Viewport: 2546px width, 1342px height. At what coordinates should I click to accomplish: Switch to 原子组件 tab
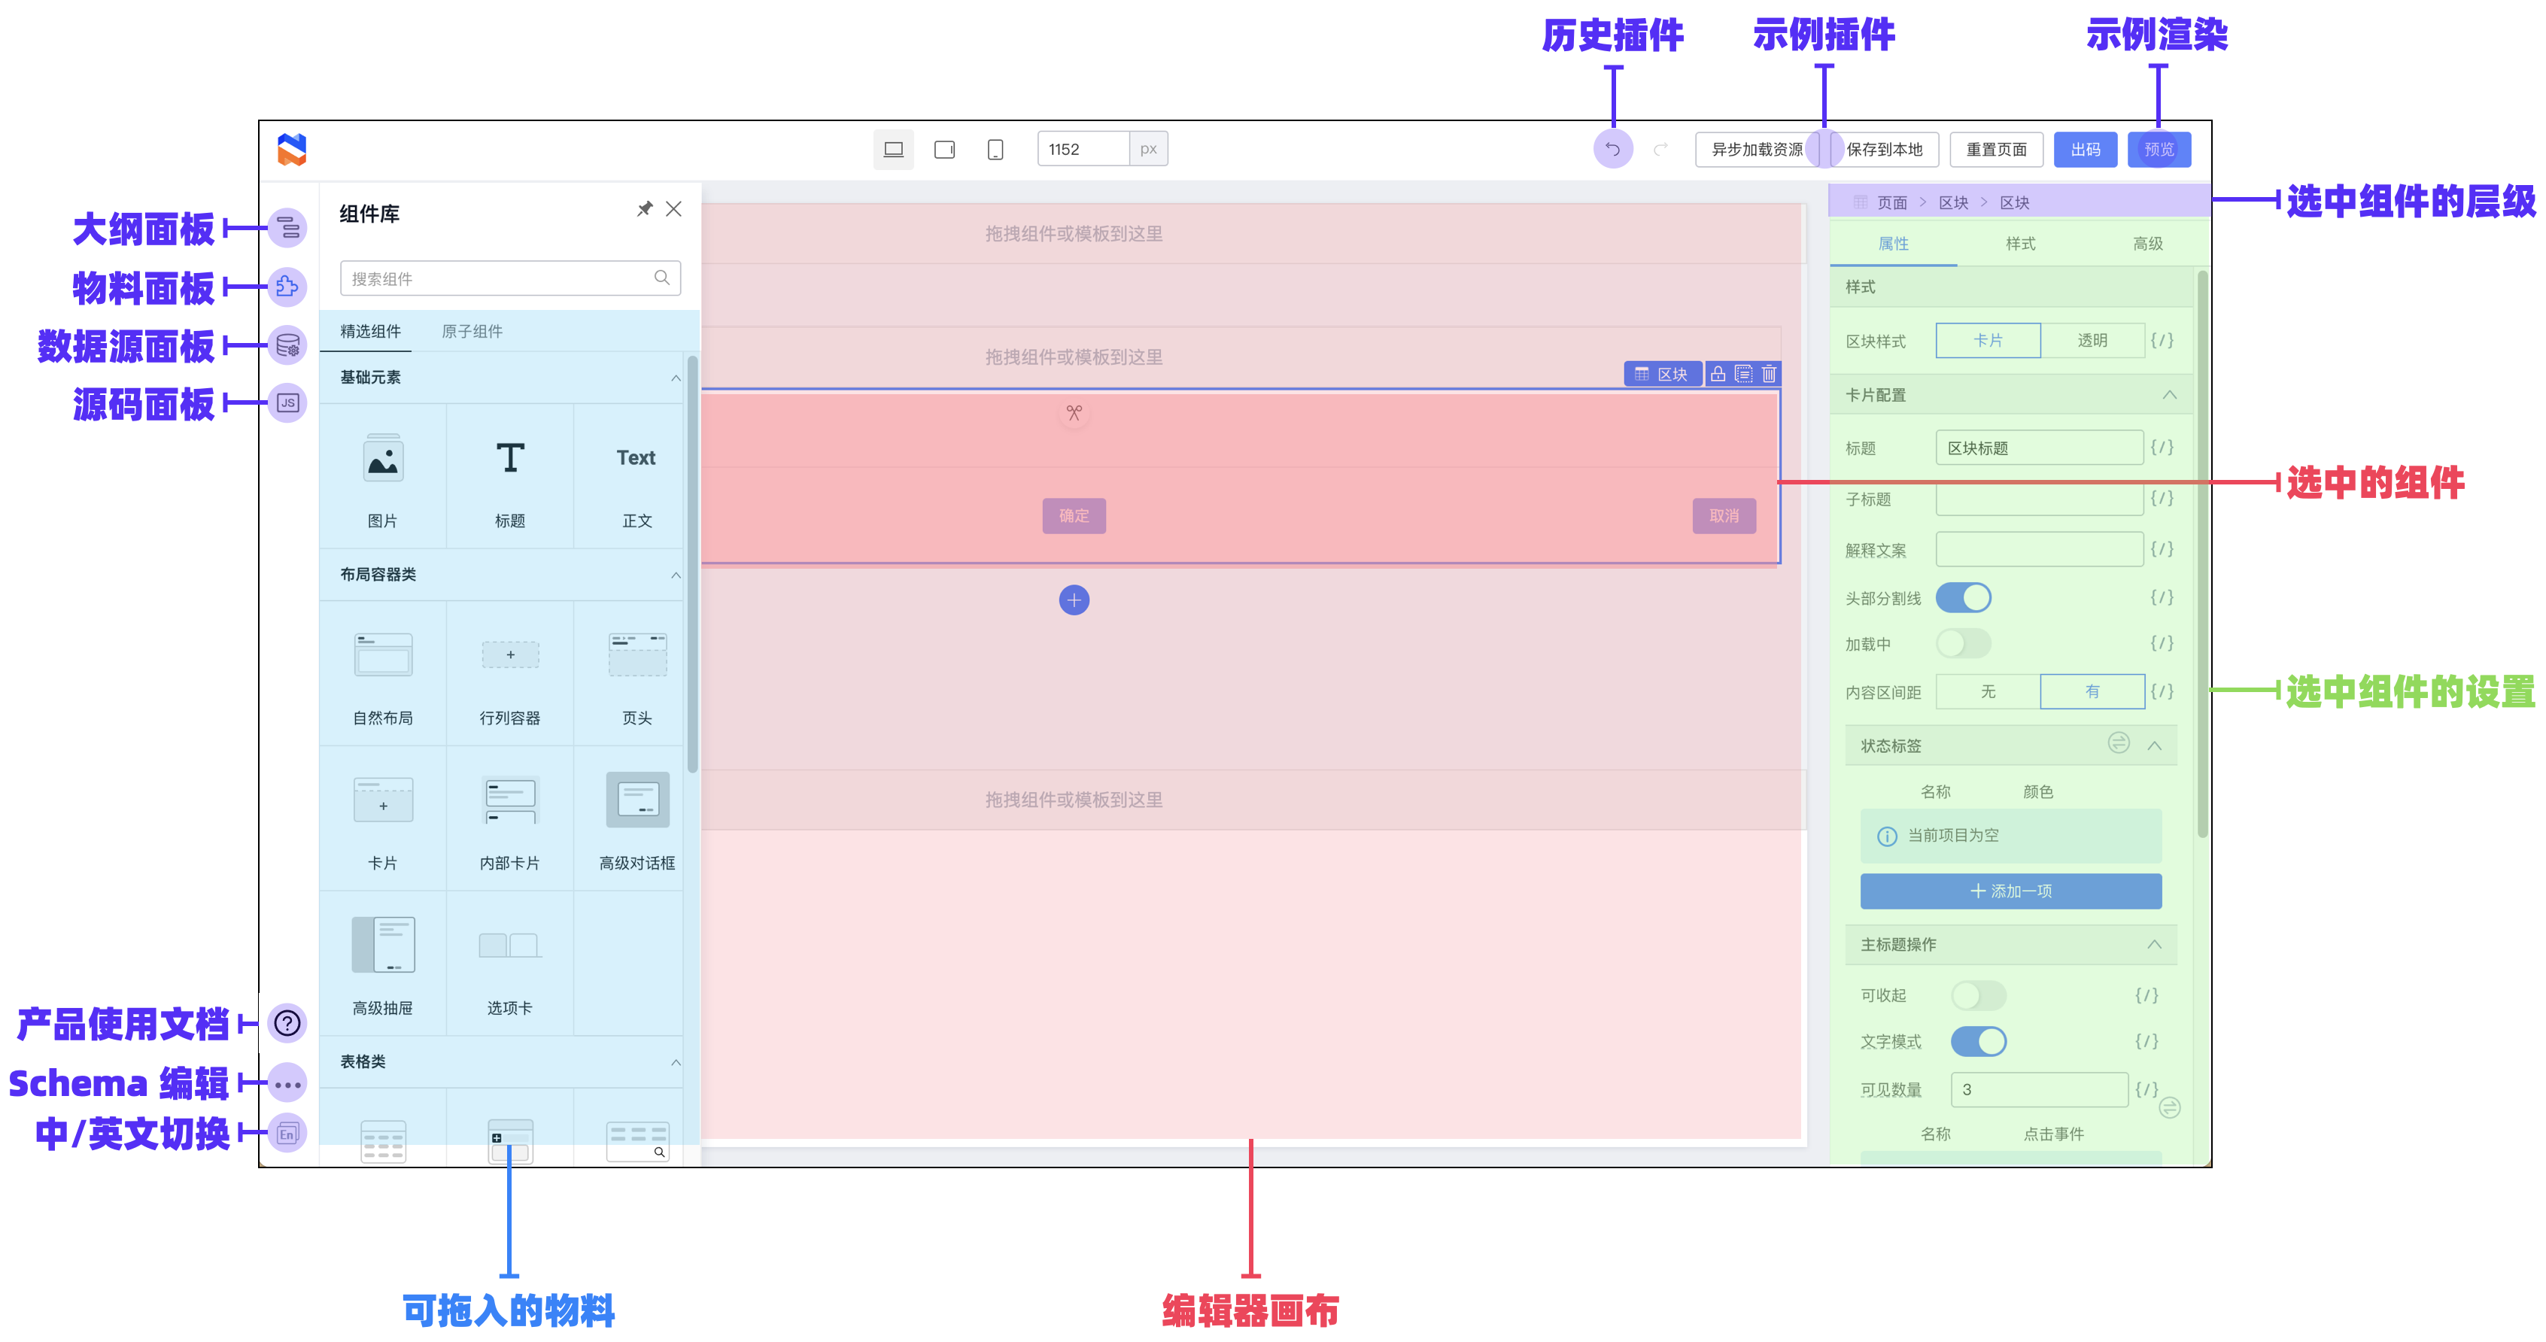pyautogui.click(x=472, y=331)
